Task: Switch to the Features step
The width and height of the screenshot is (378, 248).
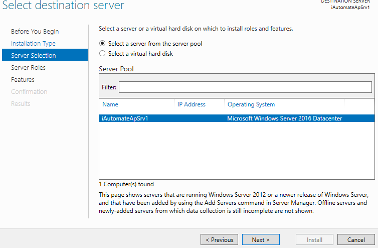Action: click(23, 79)
